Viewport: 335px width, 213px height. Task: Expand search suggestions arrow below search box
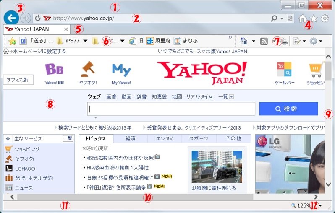point(96,117)
